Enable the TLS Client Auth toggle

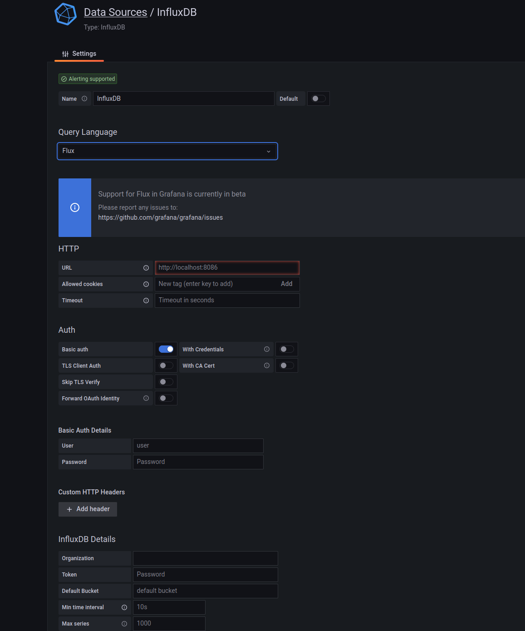[x=166, y=365]
